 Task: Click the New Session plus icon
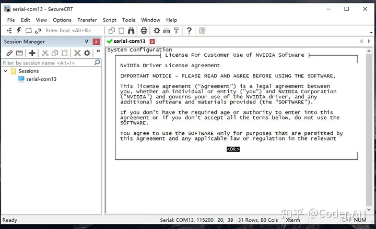coord(32,53)
